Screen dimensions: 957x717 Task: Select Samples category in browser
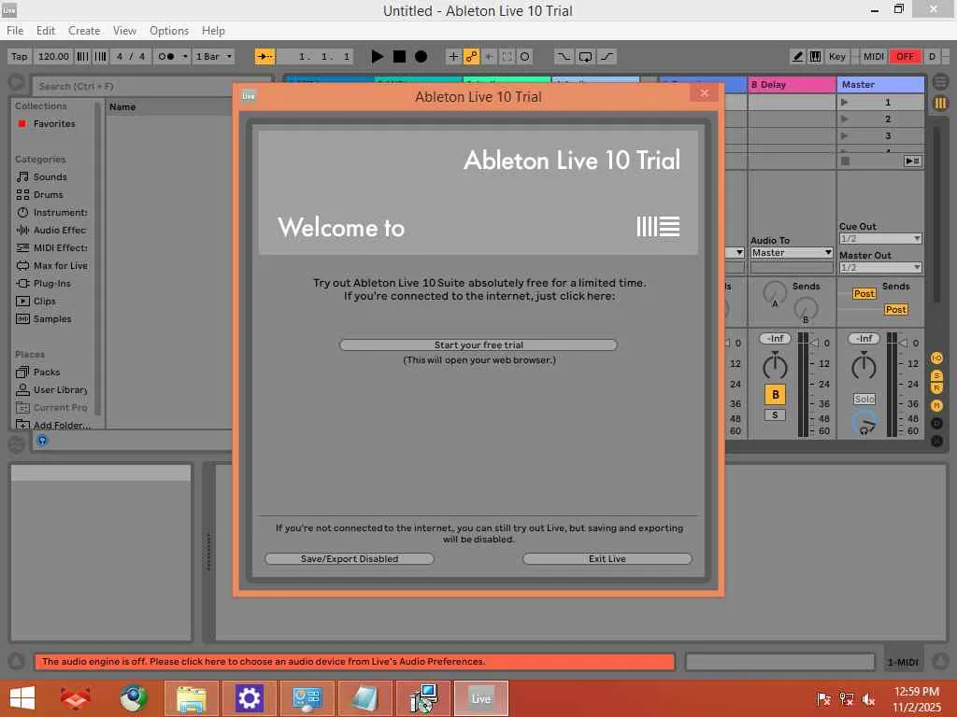[x=52, y=319]
